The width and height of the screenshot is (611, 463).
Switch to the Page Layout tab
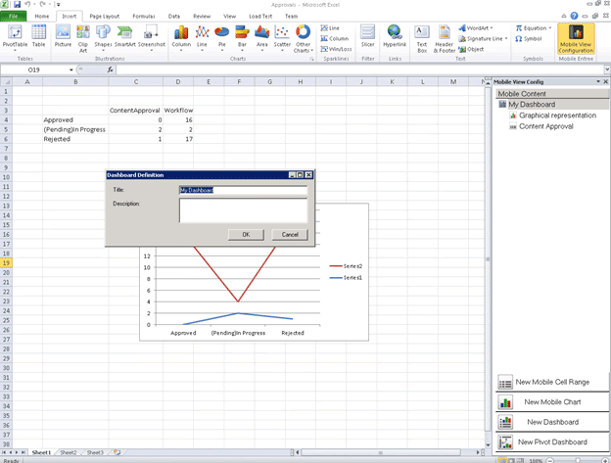pyautogui.click(x=104, y=17)
